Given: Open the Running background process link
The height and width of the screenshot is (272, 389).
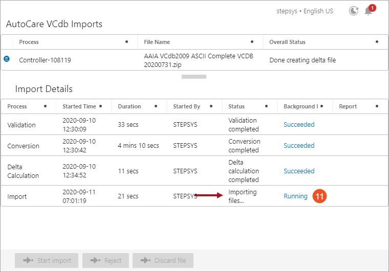Looking at the screenshot, I should coord(295,196).
